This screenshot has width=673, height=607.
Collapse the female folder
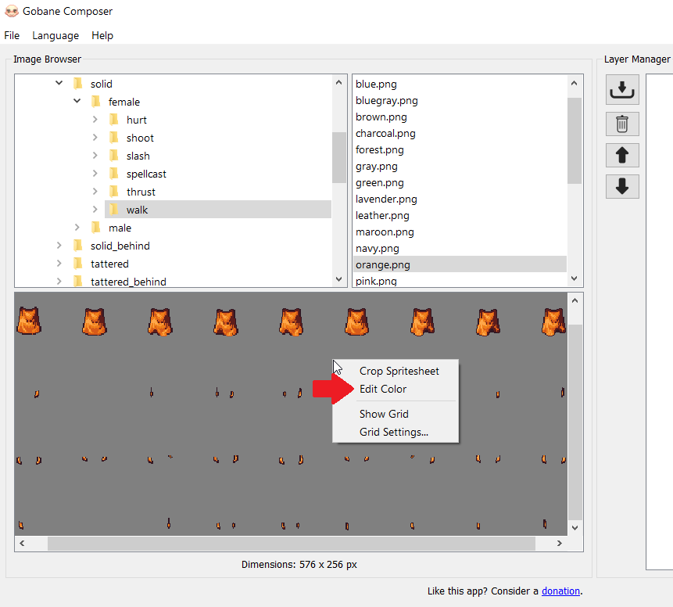point(77,102)
